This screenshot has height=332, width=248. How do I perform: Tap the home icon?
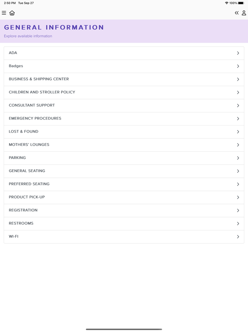point(12,13)
